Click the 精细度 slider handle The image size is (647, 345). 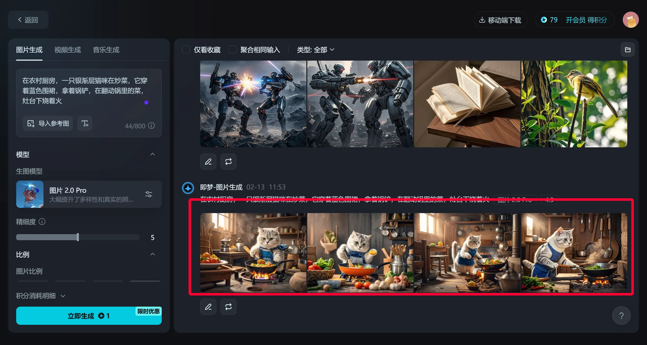point(78,237)
